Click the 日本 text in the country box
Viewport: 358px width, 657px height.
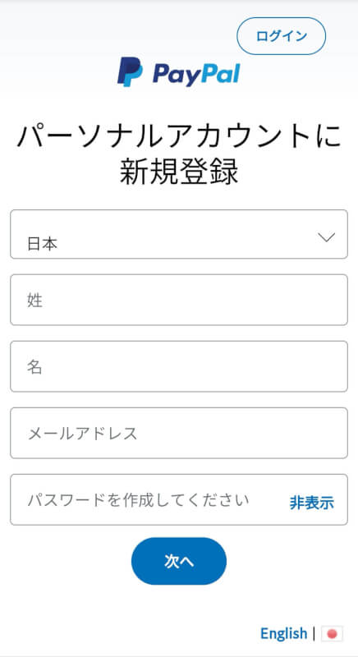[43, 244]
